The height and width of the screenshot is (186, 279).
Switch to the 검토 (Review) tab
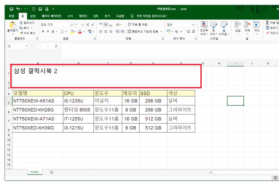(96, 16)
